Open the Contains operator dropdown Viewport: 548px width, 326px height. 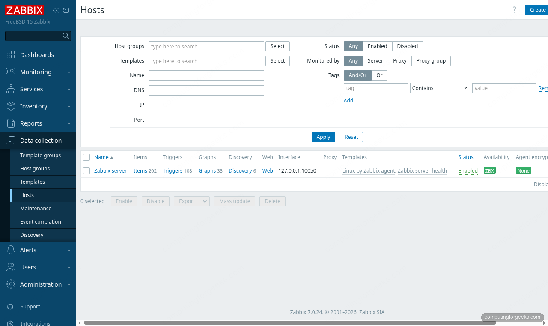440,87
